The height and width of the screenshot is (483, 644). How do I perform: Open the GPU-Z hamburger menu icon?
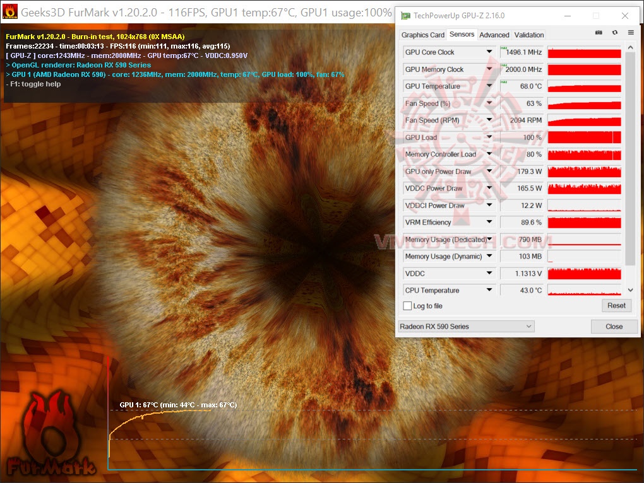pyautogui.click(x=631, y=33)
